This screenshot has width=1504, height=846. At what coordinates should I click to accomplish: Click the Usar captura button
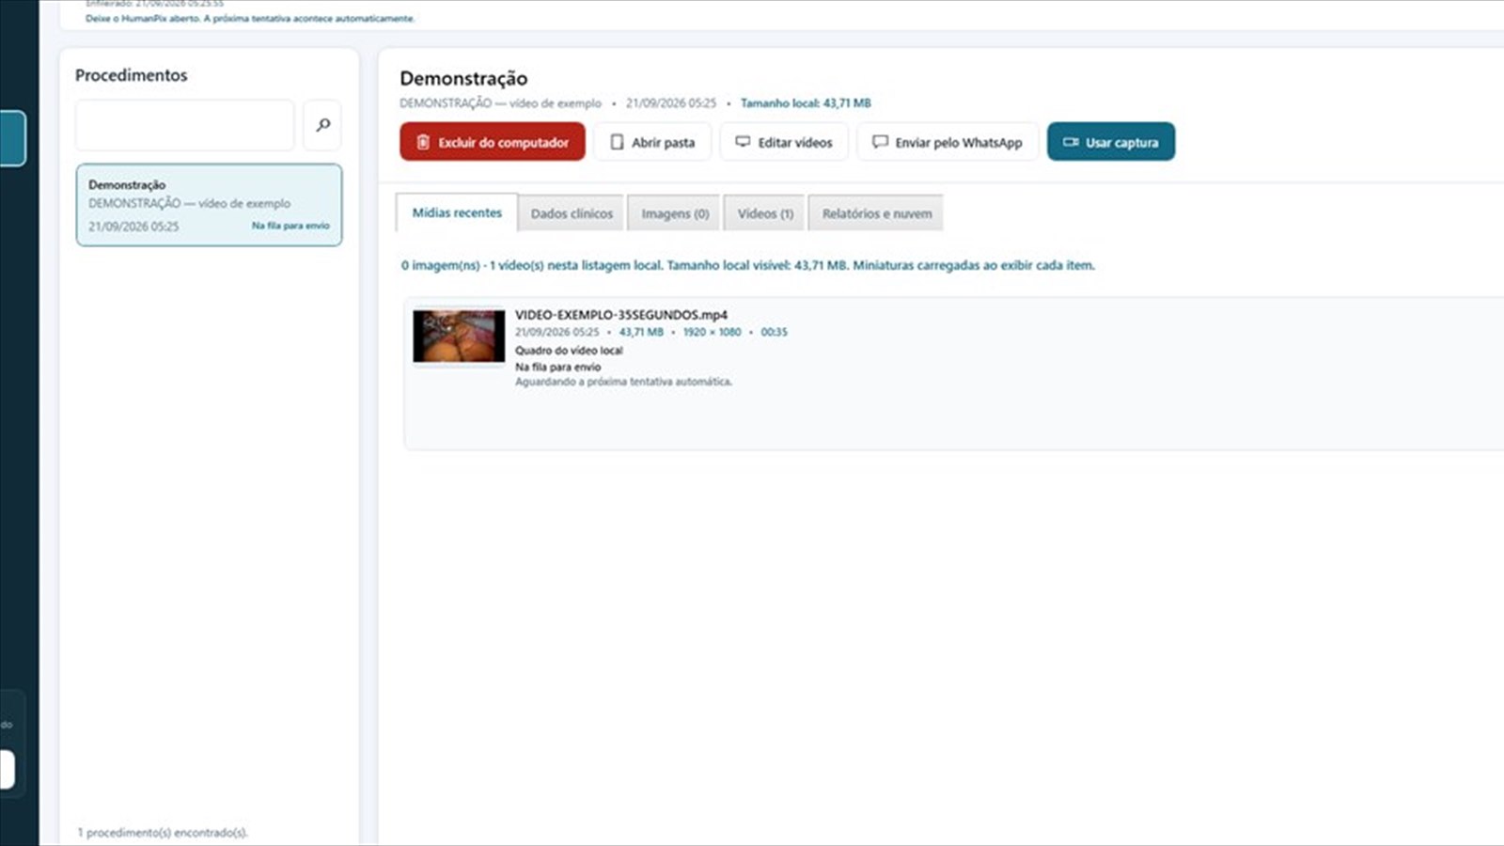(x=1111, y=142)
